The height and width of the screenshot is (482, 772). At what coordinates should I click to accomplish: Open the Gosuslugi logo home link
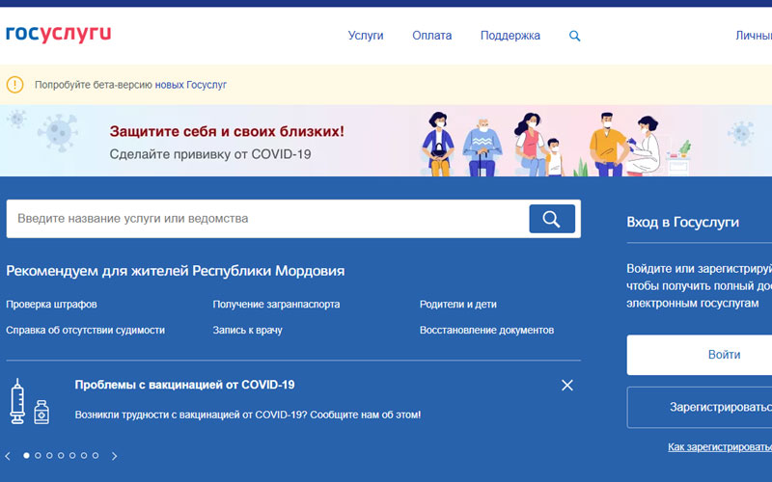[58, 34]
